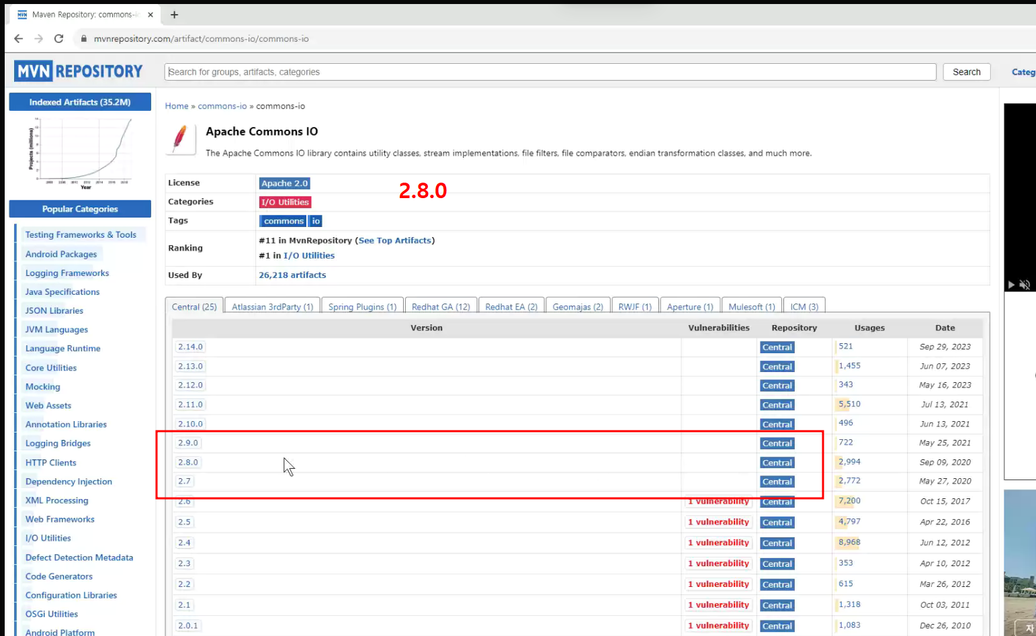Open the I/O Utilities category tag

point(285,202)
